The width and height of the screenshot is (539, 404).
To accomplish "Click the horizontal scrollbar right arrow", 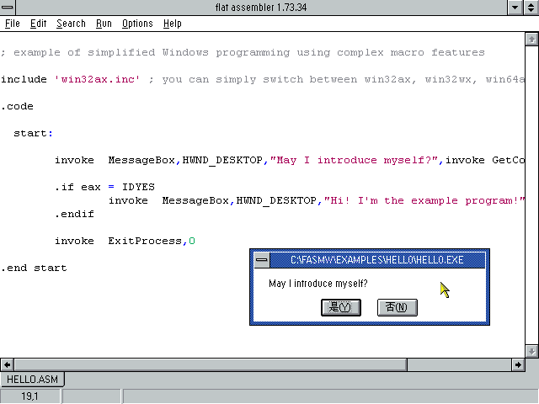I will click(x=517, y=364).
